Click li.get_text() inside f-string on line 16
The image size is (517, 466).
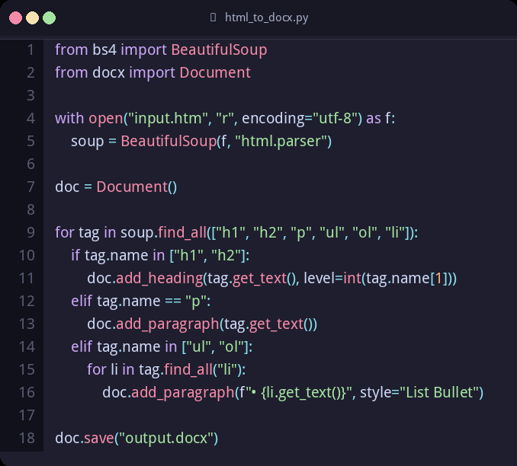[303, 393]
